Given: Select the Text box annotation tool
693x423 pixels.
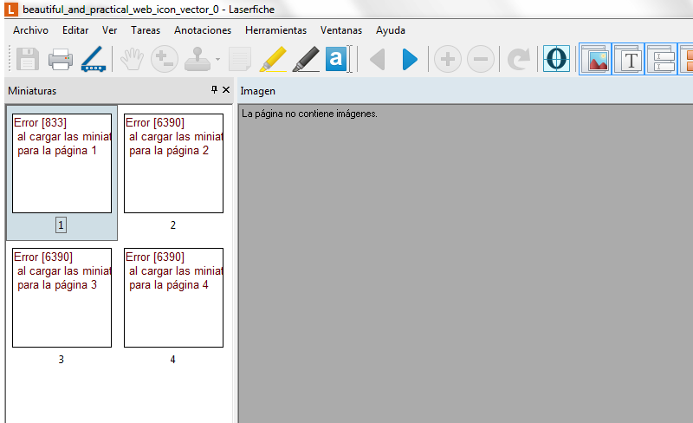Looking at the screenshot, I should (338, 59).
